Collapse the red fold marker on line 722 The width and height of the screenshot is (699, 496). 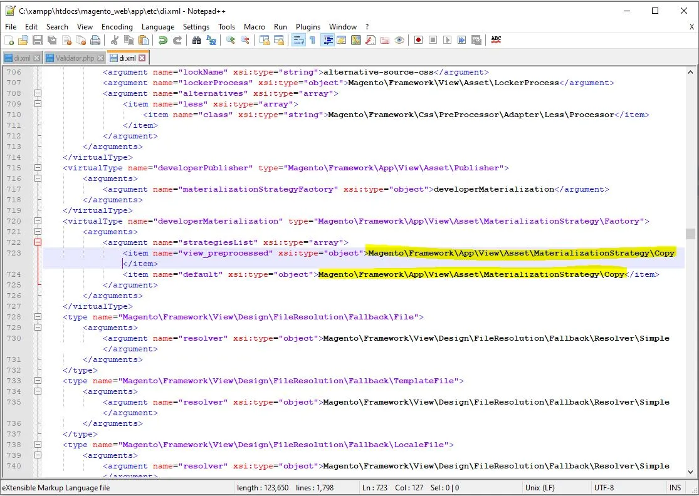coord(38,242)
